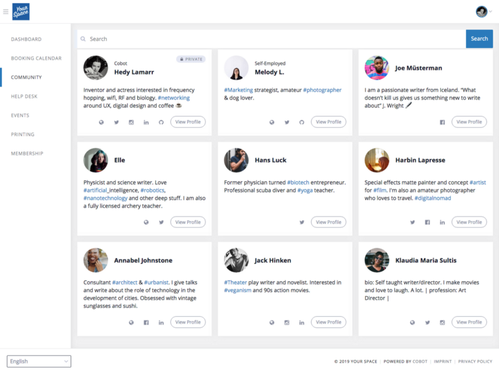
Task: Follow the #photographer hashtag link
Action: 322,90
